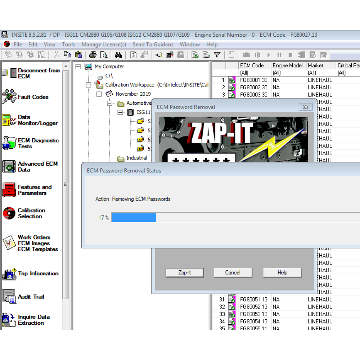Open Audit Trail in sidebar

point(23,297)
